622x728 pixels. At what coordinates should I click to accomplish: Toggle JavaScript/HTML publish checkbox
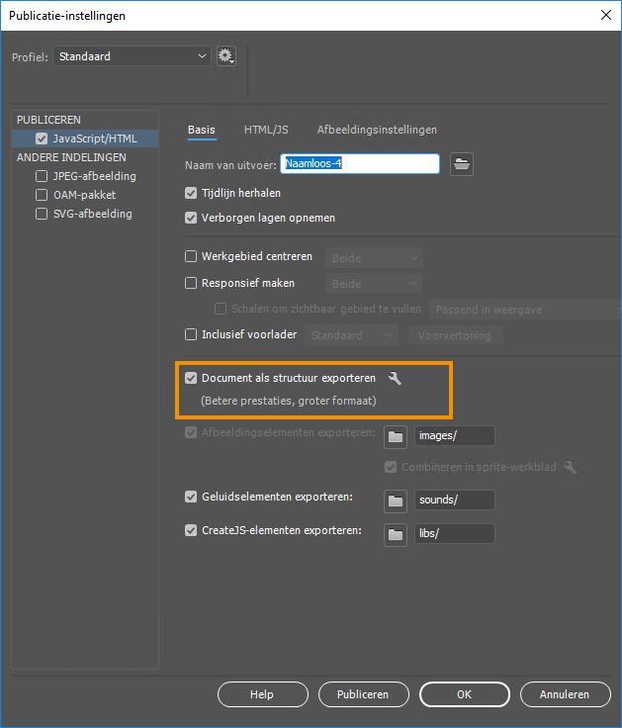[42, 138]
